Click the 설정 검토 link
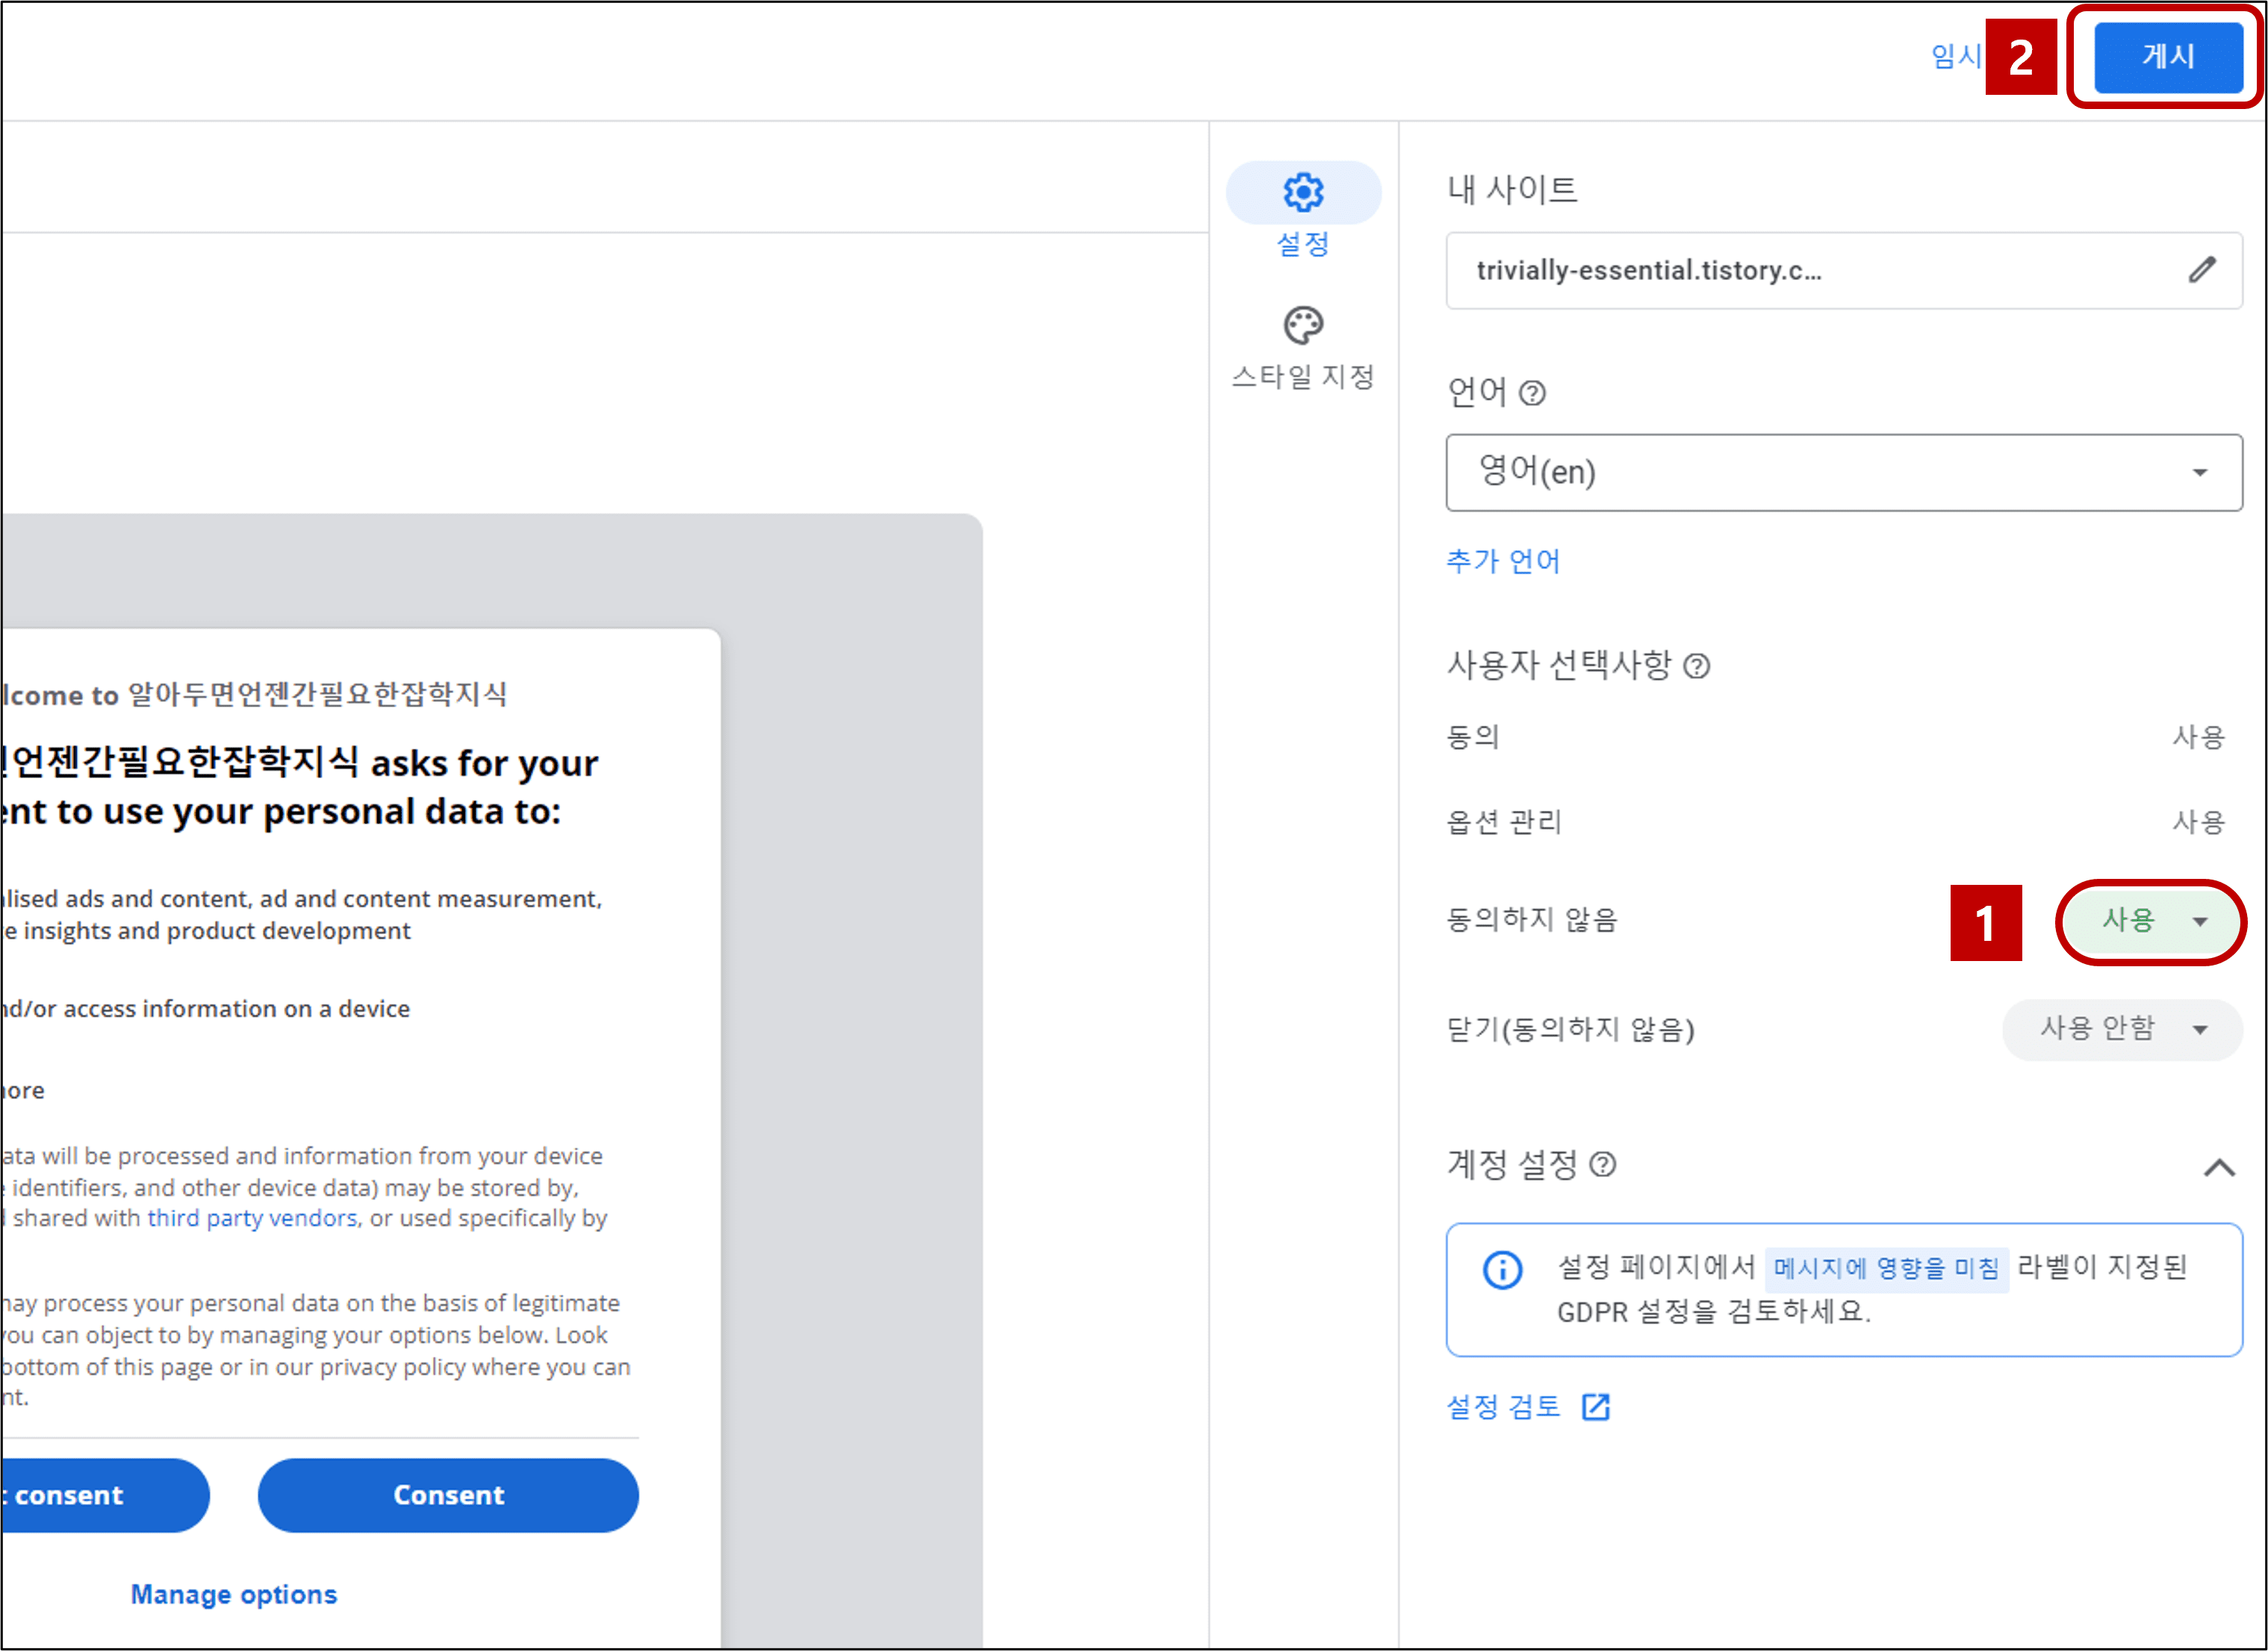Image resolution: width=2268 pixels, height=1651 pixels. click(x=1503, y=1407)
